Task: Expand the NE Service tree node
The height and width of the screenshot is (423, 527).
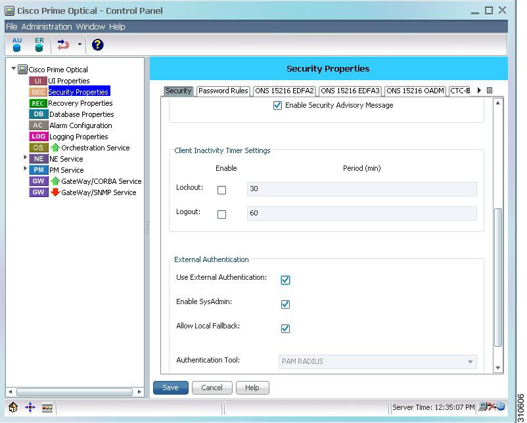Action: coord(25,157)
